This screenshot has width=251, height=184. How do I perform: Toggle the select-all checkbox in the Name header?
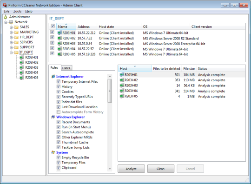coord(53,26)
